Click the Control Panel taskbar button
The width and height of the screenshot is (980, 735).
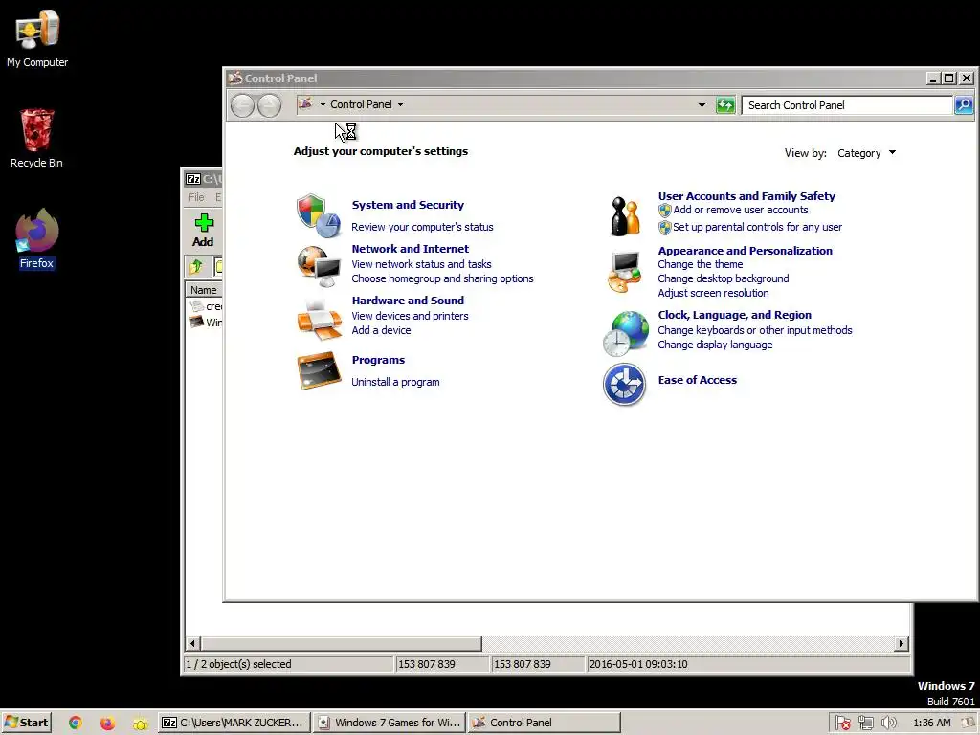544,723
